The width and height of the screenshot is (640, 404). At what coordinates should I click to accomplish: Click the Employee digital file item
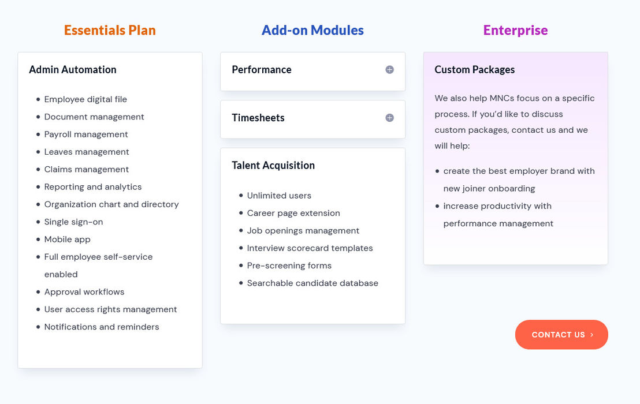click(x=85, y=99)
